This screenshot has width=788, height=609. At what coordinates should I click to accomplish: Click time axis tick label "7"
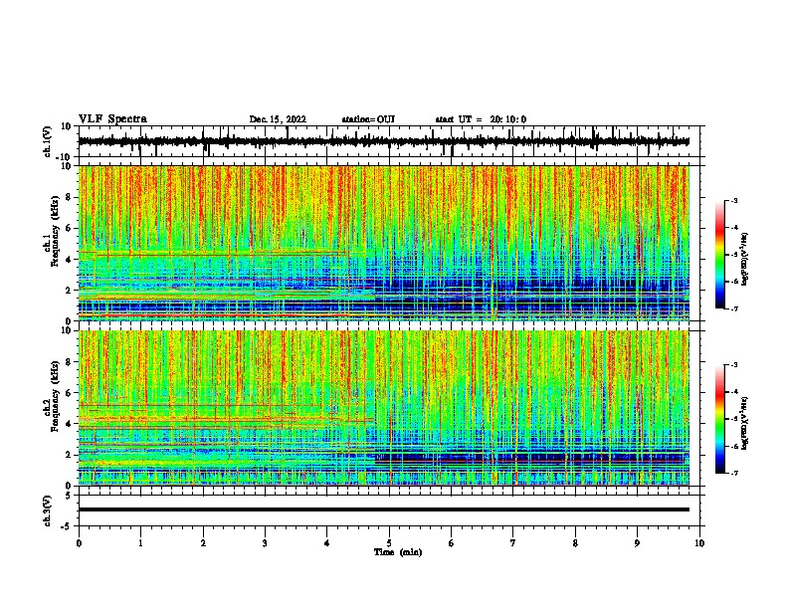(x=513, y=543)
